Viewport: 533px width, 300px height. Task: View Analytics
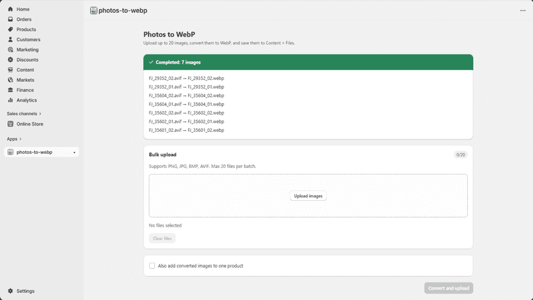coord(26,100)
